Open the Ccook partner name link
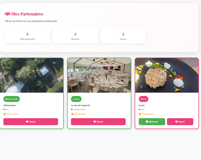Image resolution: width=201 pixels, height=160 pixels. point(142,105)
